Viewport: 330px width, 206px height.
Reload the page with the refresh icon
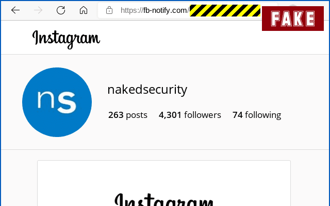pyautogui.click(x=61, y=10)
